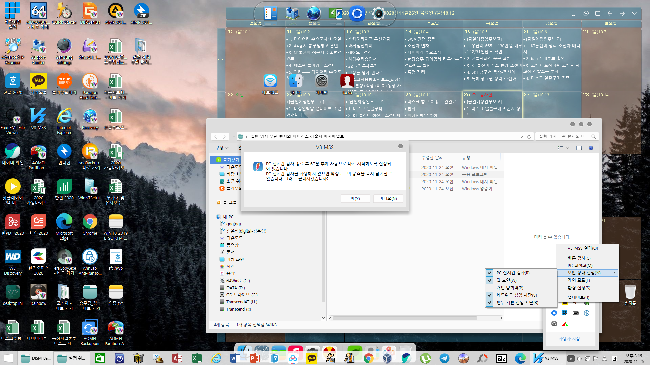Open calendar grid view icon in widget
The width and height of the screenshot is (650, 365).
tap(598, 13)
